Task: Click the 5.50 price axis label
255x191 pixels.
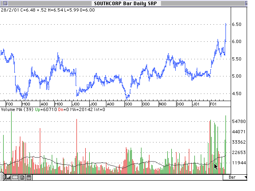Action: click(236, 59)
